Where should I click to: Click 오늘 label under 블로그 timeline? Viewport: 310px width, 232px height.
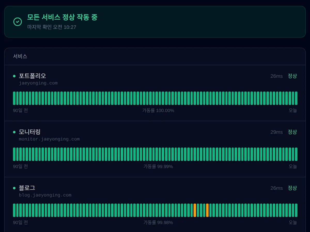tap(293, 222)
